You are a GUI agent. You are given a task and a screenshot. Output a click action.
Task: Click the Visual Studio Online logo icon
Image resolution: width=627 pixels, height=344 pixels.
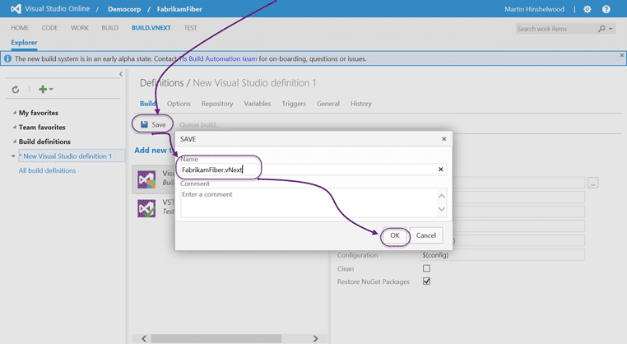[16, 9]
